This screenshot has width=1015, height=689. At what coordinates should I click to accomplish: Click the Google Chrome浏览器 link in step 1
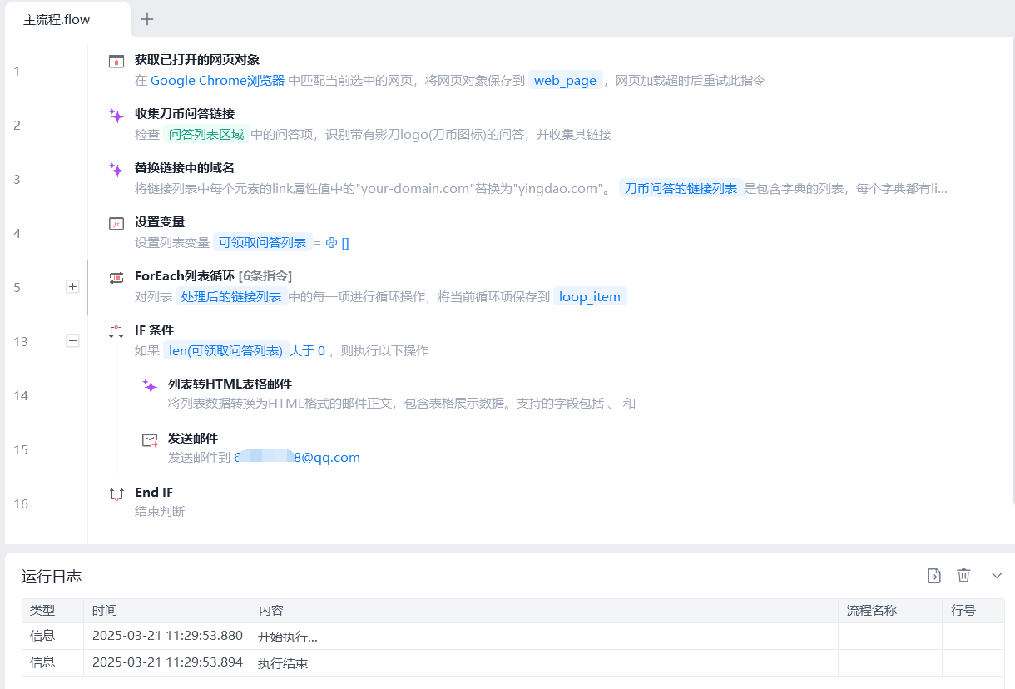pyautogui.click(x=217, y=81)
